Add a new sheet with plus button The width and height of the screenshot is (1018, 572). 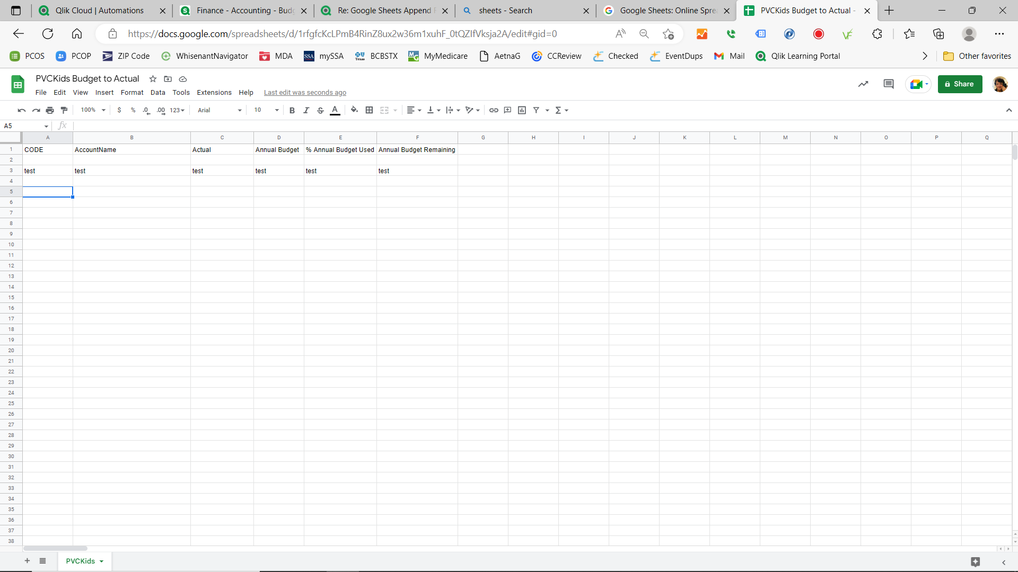27,561
